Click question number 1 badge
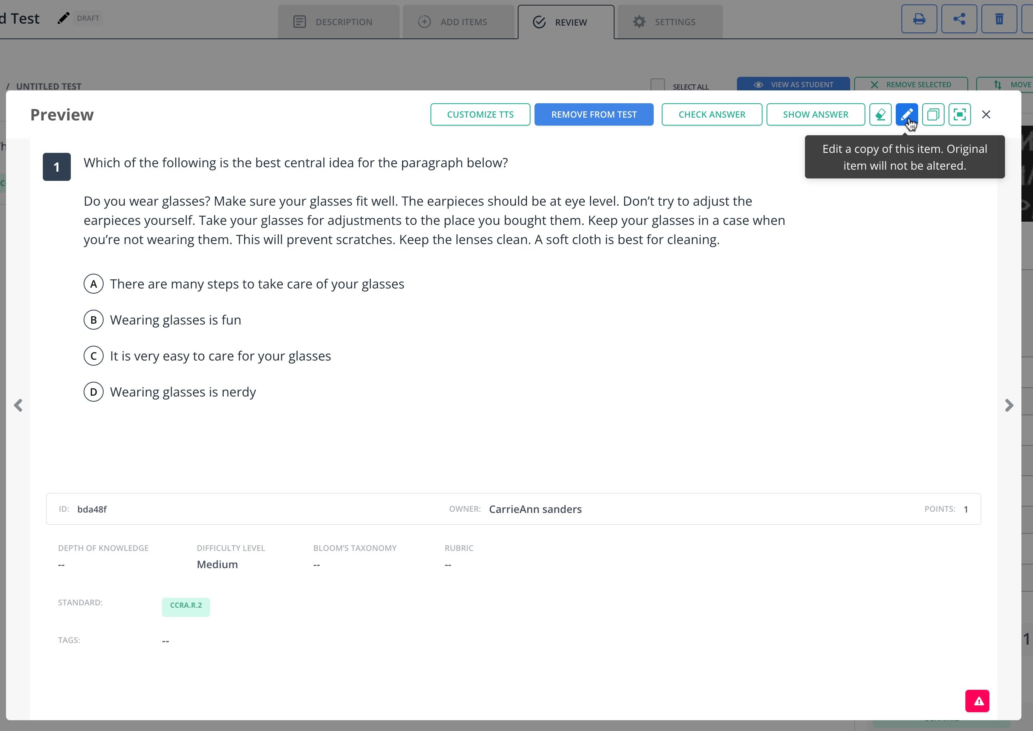Image resolution: width=1033 pixels, height=731 pixels. pos(57,166)
